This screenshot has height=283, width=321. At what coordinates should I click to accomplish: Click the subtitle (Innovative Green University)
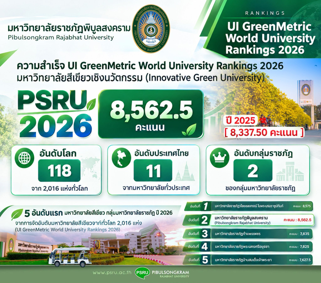(x=205, y=78)
